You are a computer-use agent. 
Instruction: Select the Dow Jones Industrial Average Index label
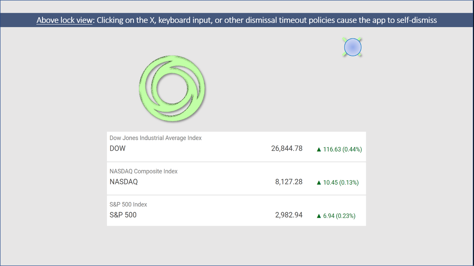point(156,138)
